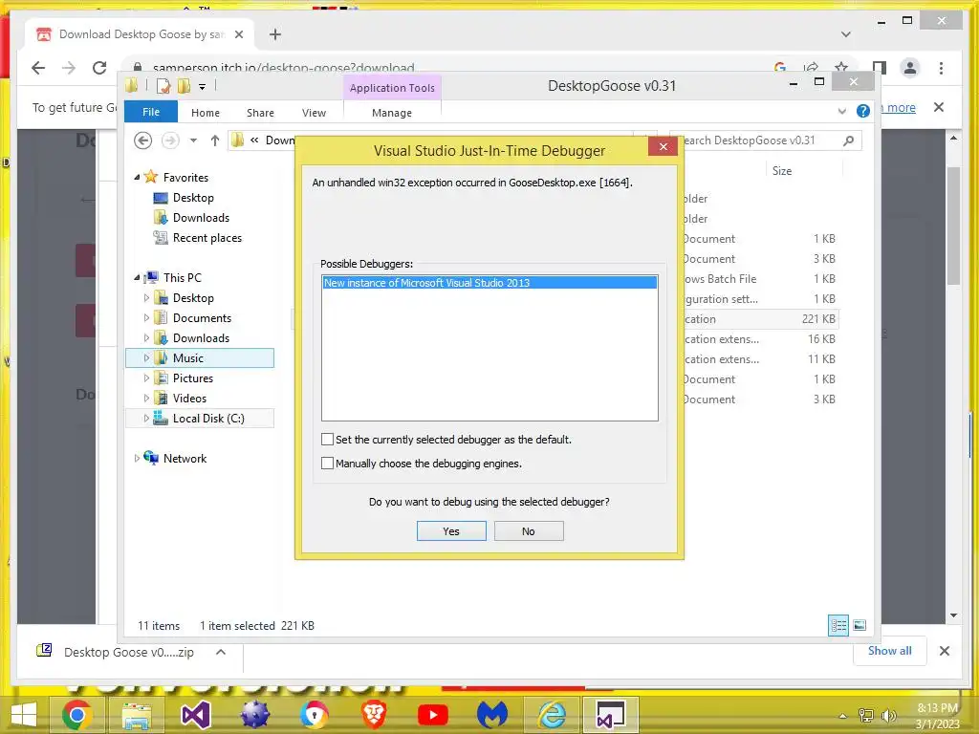This screenshot has width=979, height=734.
Task: Expand the Explorer ribbon with the chevron
Action: [841, 111]
